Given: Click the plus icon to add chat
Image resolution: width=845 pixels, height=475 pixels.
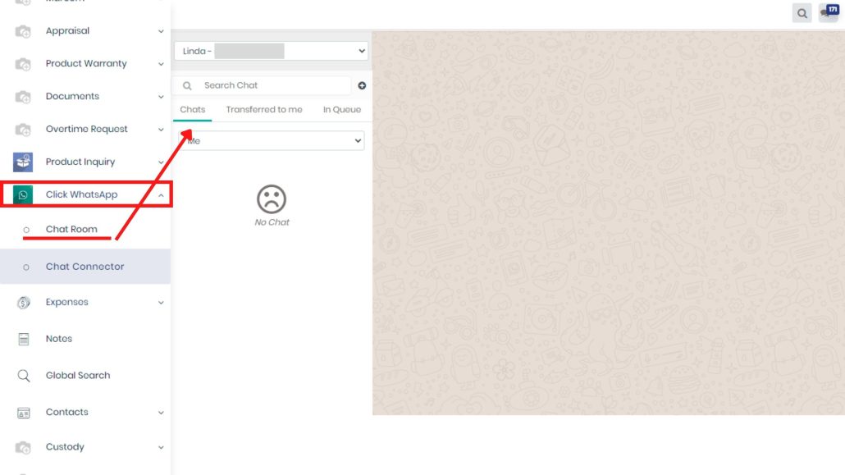Looking at the screenshot, I should click(x=362, y=85).
